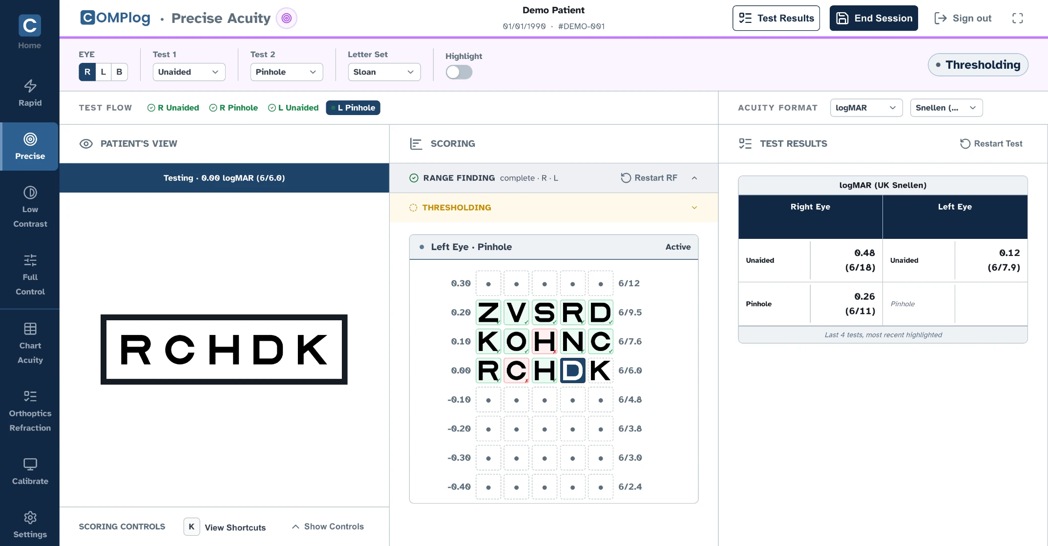Sign out of the session
This screenshot has width=1048, height=546.
pos(963,18)
